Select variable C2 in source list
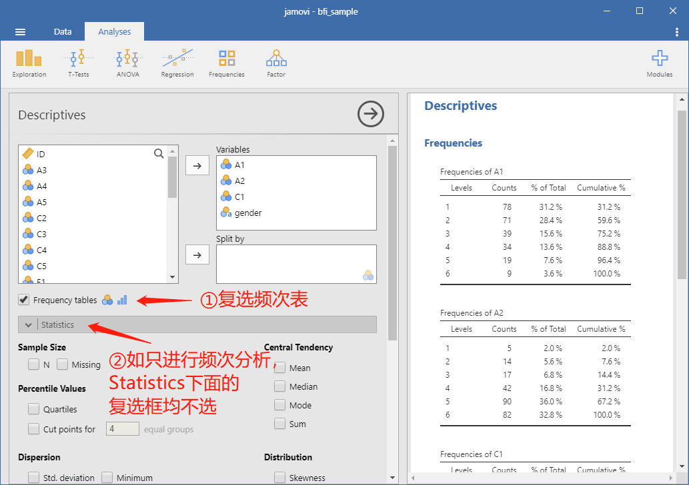Viewport: 689px width, 485px height. (x=93, y=218)
